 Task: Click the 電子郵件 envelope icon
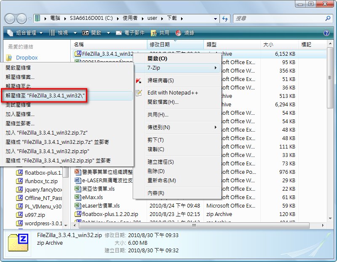tap(119, 33)
